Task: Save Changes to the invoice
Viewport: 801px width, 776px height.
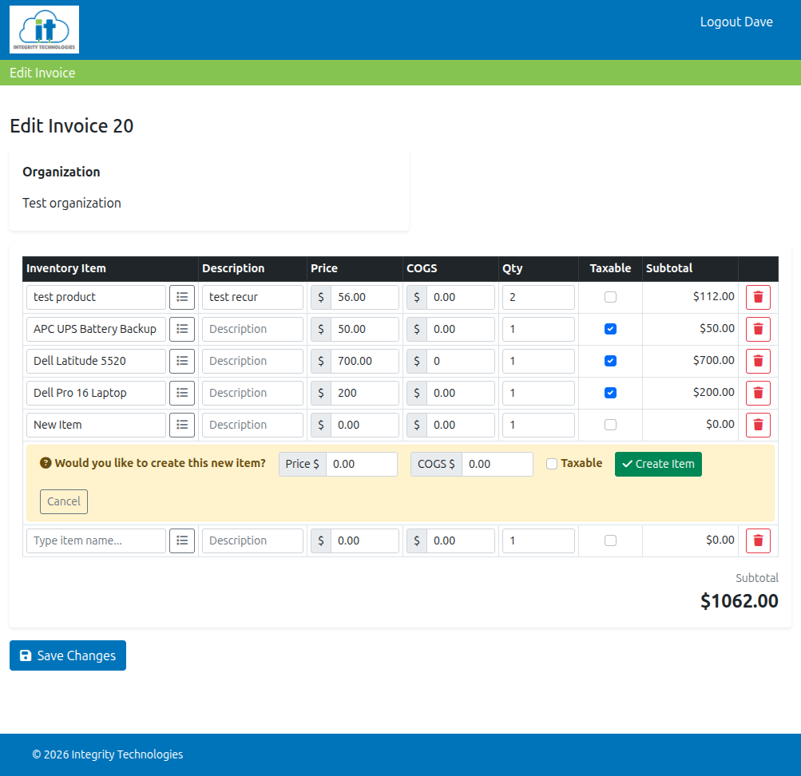Action: click(x=68, y=655)
